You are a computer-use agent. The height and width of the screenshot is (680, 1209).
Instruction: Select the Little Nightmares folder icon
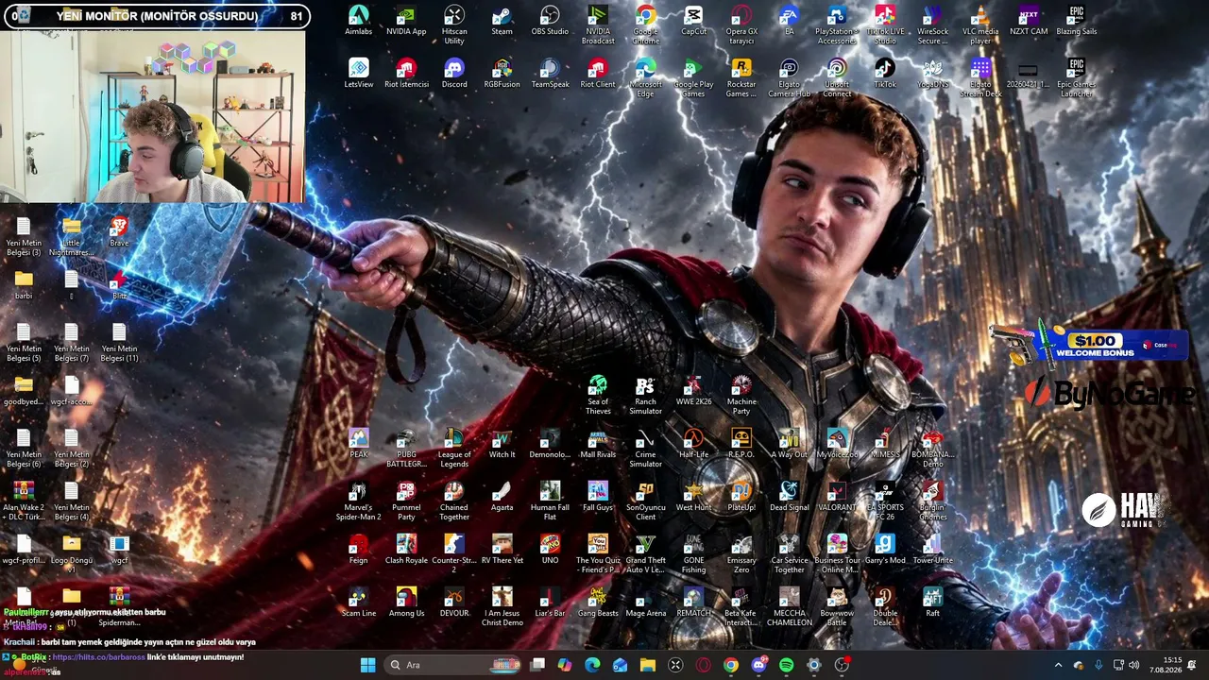pos(72,237)
